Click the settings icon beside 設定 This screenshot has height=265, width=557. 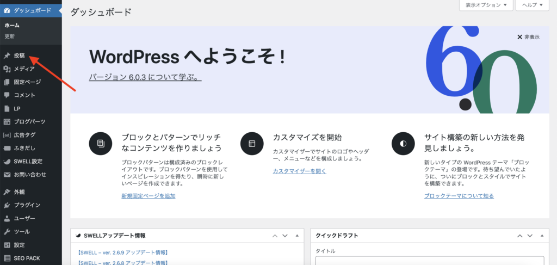pos(7,245)
